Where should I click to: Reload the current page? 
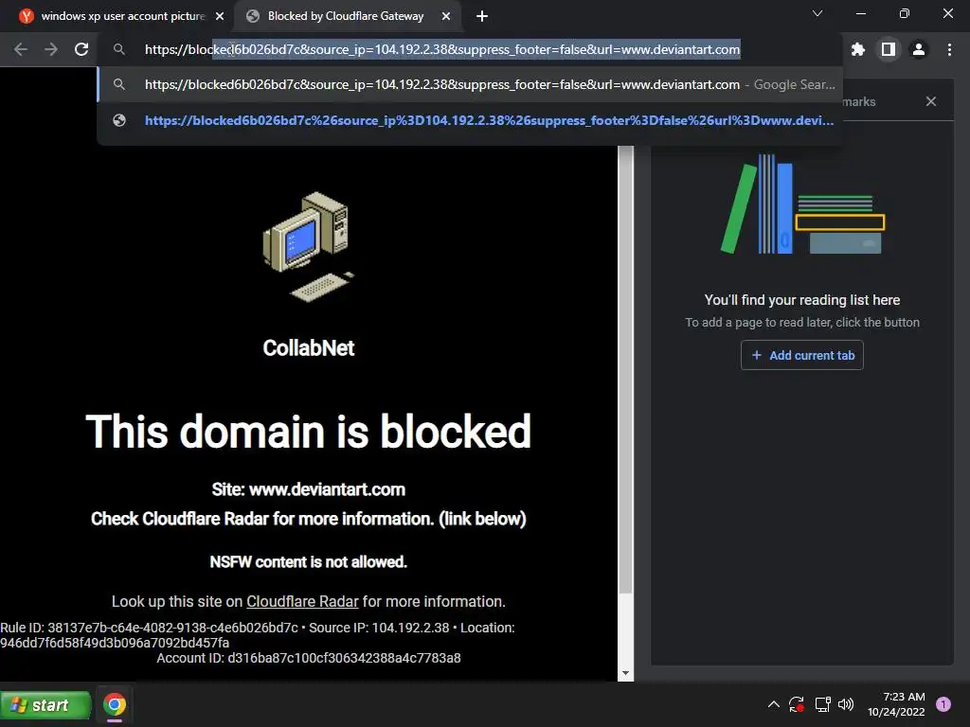click(81, 49)
